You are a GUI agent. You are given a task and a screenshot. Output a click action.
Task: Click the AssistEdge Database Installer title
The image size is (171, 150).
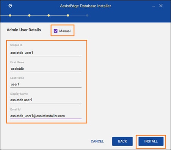click(x=86, y=6)
